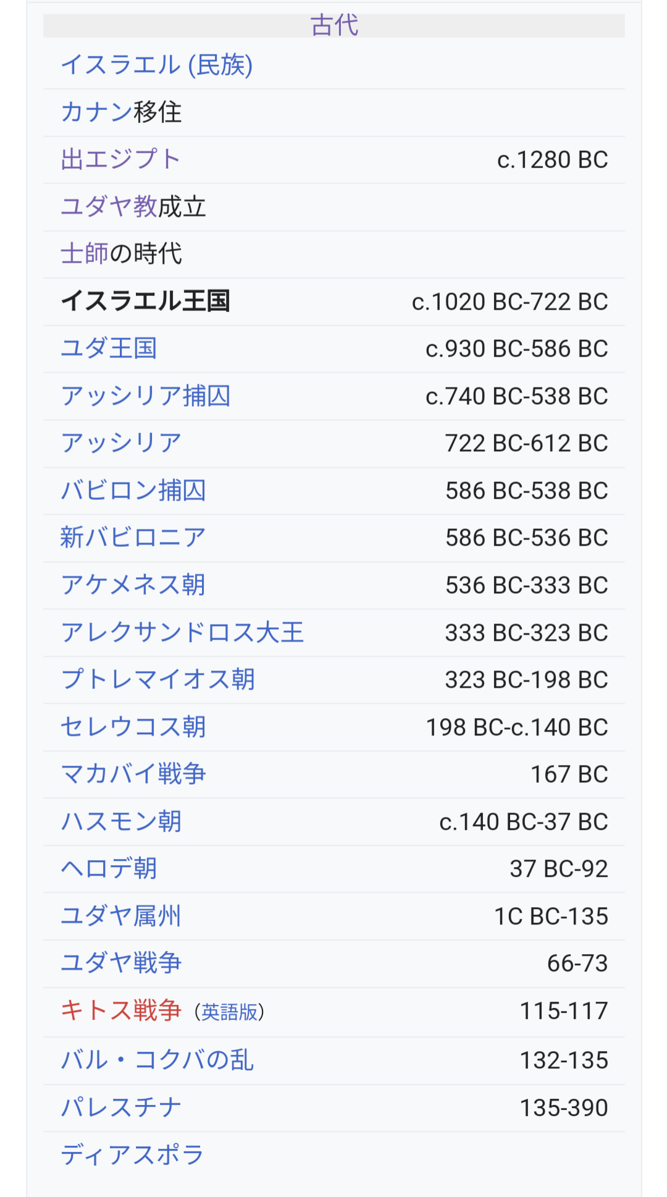Open the 古代 header link
The height and width of the screenshot is (1197, 667).
(x=334, y=25)
